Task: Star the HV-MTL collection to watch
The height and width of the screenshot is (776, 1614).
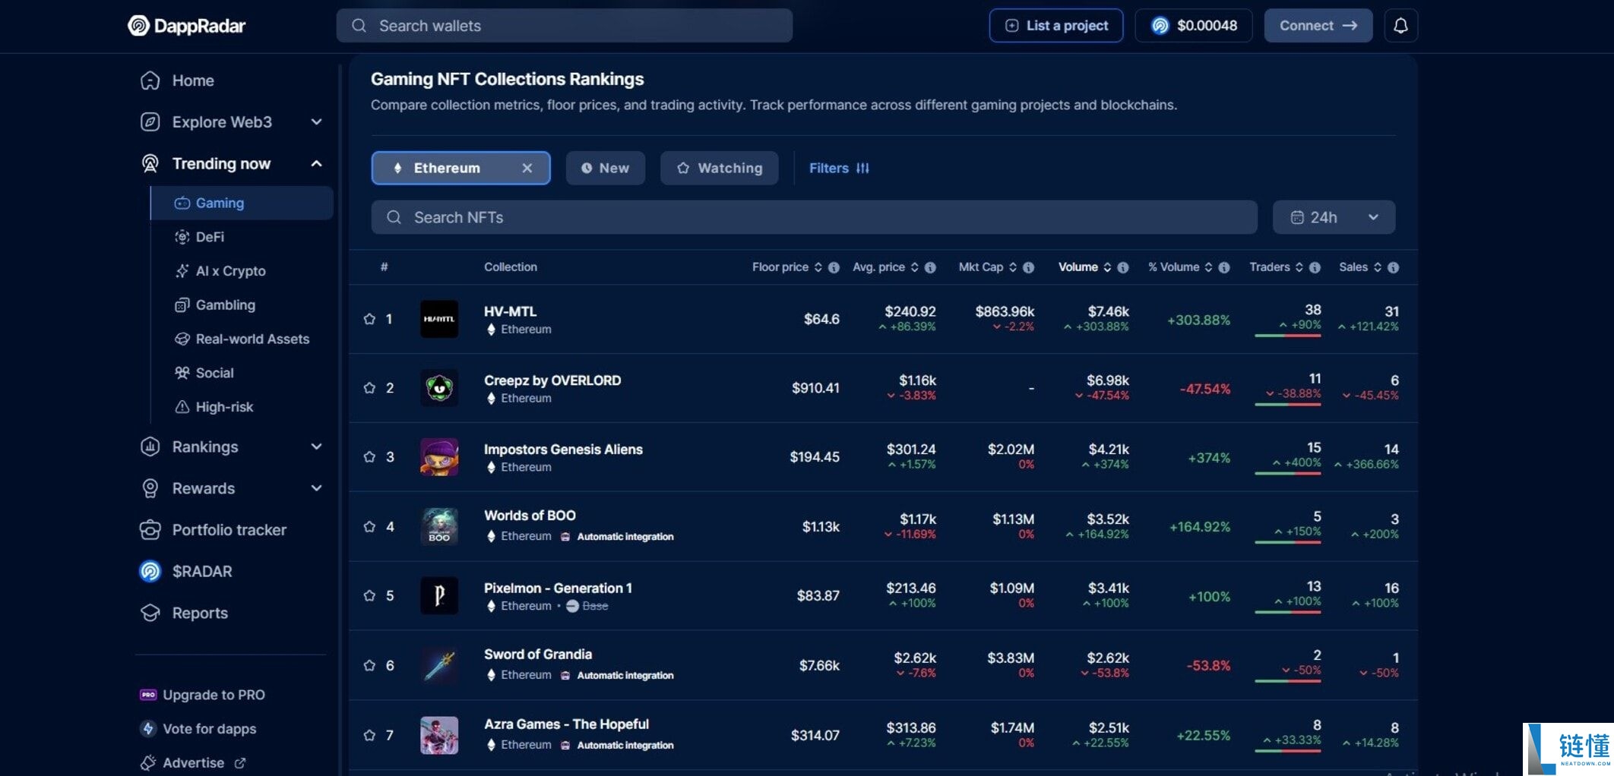Action: click(x=369, y=319)
